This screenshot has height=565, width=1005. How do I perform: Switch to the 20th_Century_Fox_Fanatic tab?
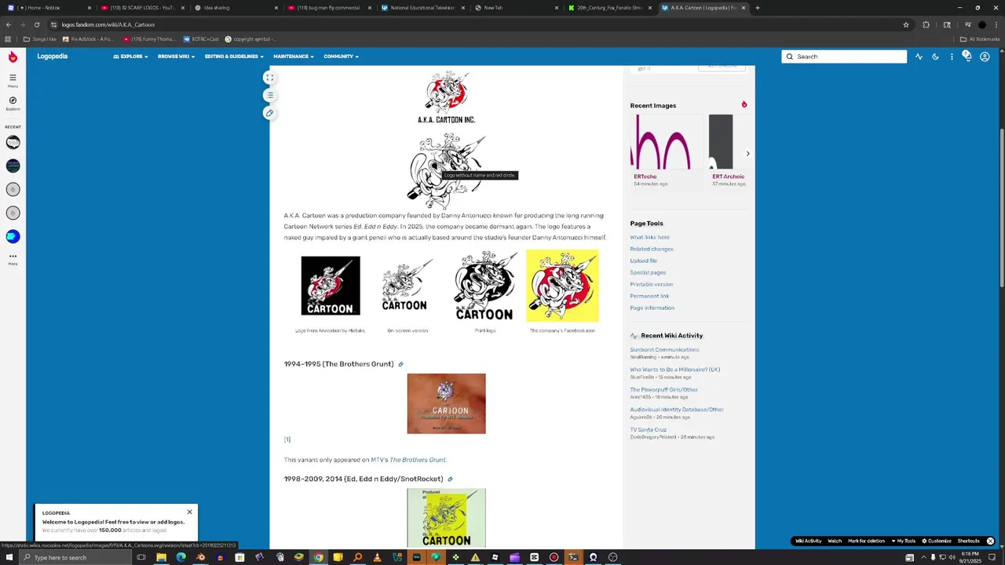610,8
